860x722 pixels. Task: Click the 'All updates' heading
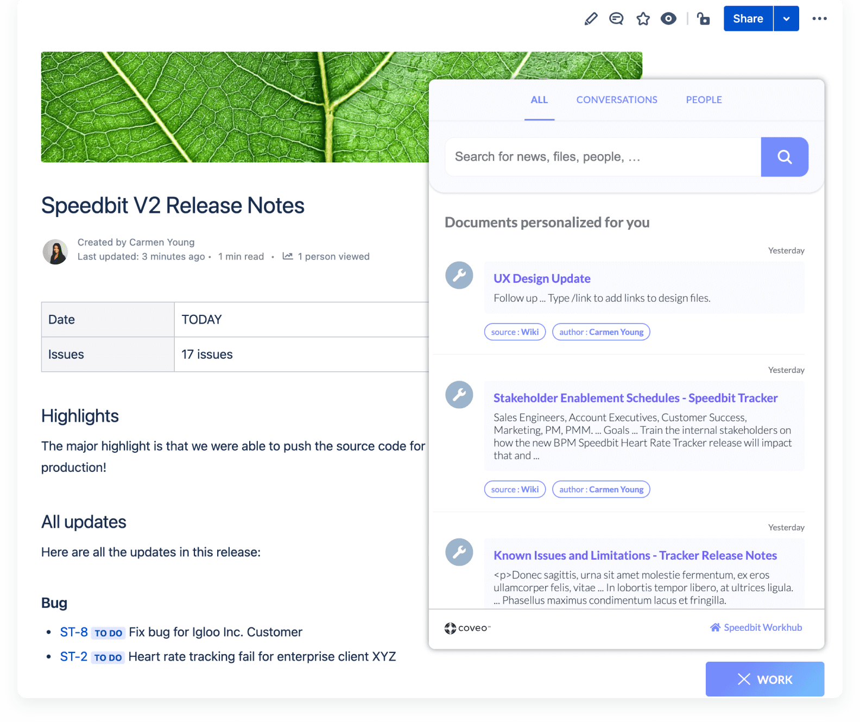(84, 522)
